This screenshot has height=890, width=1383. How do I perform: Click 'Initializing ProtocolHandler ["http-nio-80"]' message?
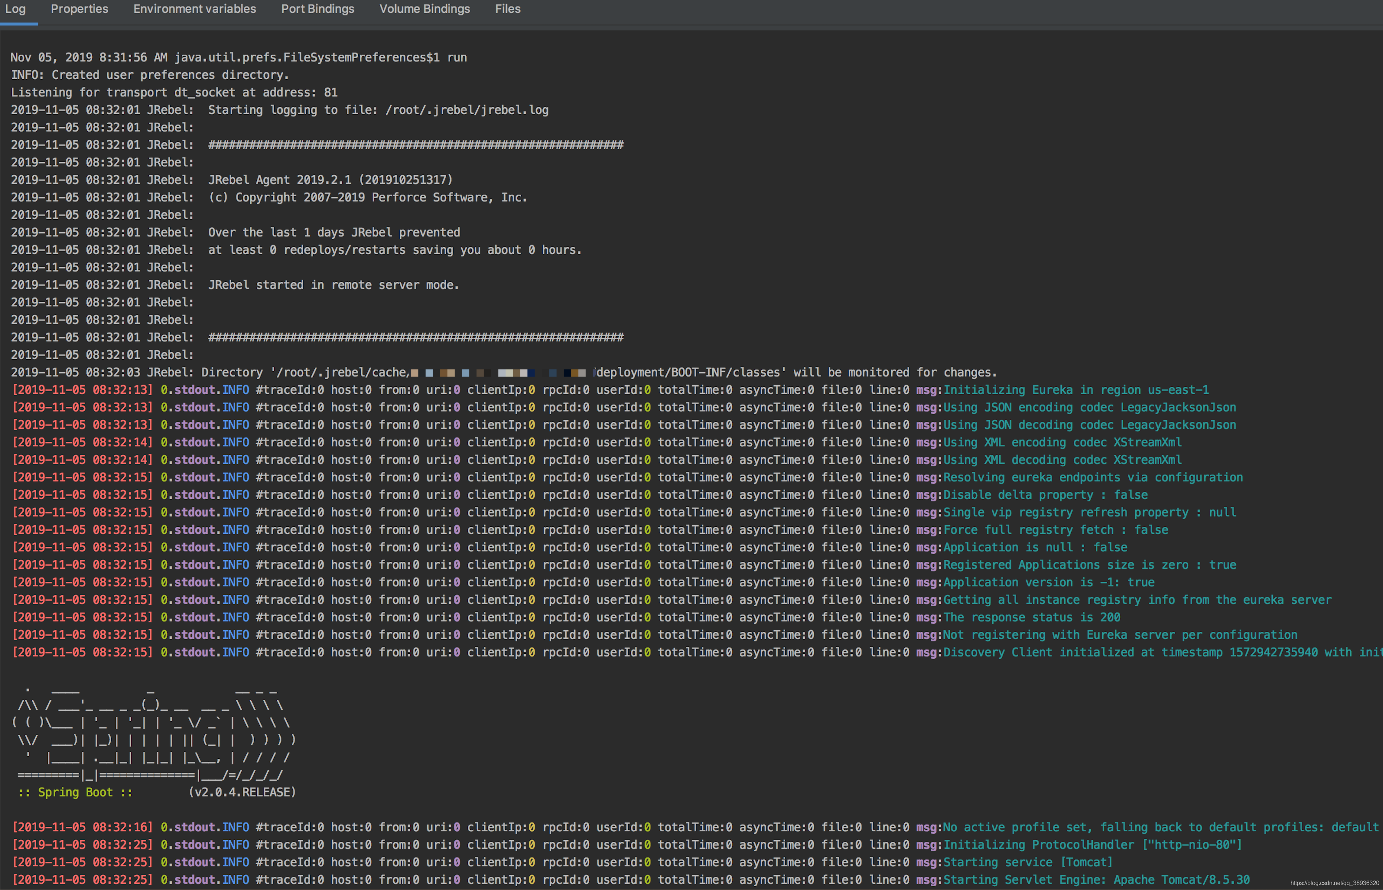pos(1093,845)
